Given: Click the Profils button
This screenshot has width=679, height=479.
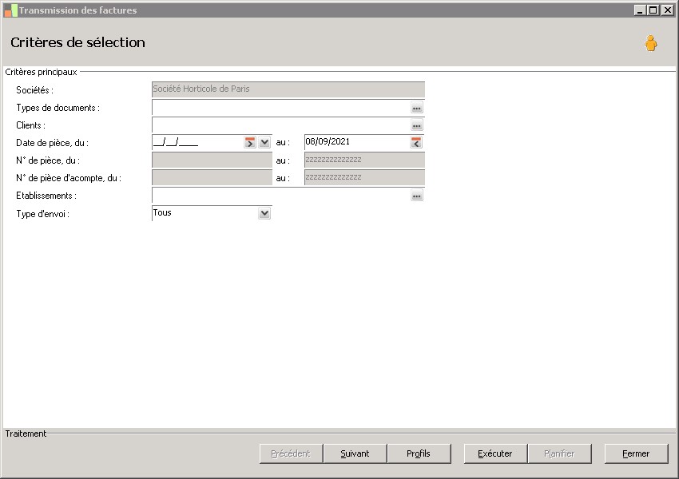Looking at the screenshot, I should coord(419,453).
